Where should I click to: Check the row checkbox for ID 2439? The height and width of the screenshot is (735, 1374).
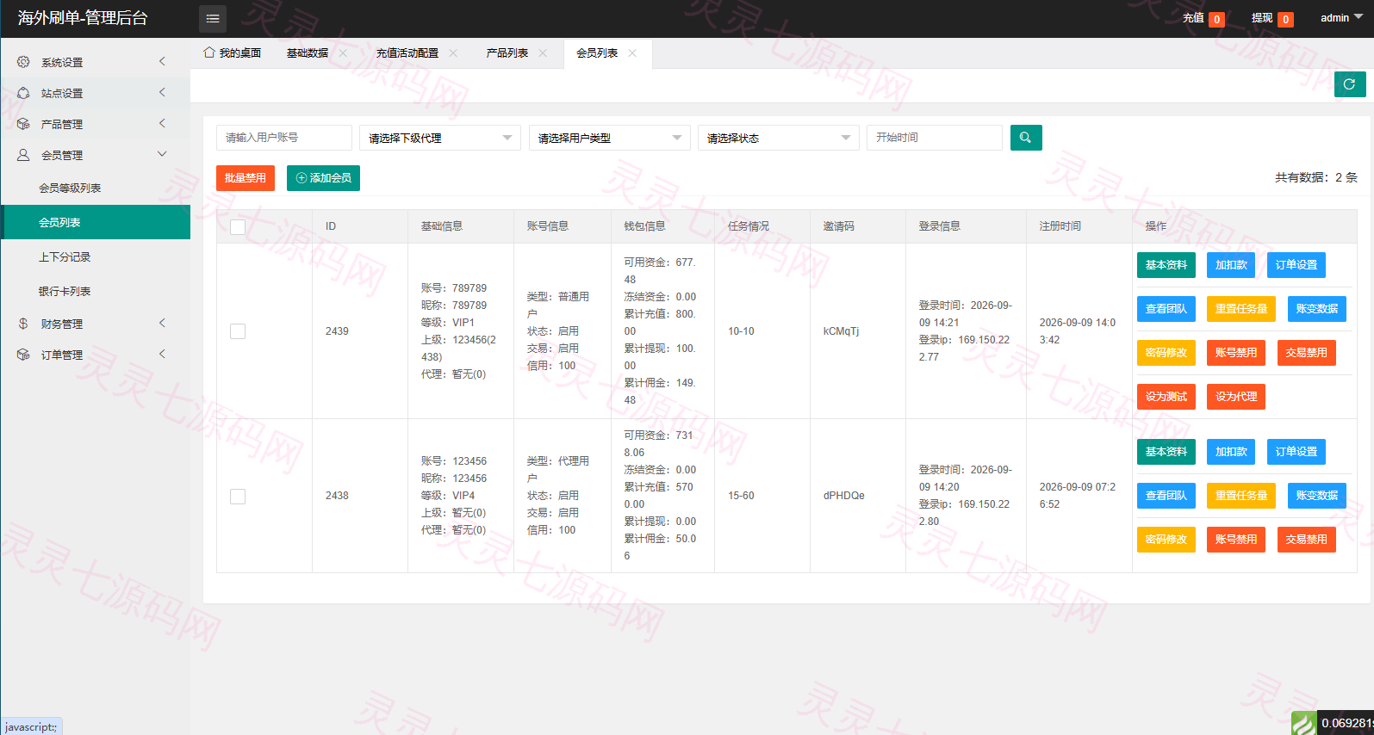pos(238,331)
